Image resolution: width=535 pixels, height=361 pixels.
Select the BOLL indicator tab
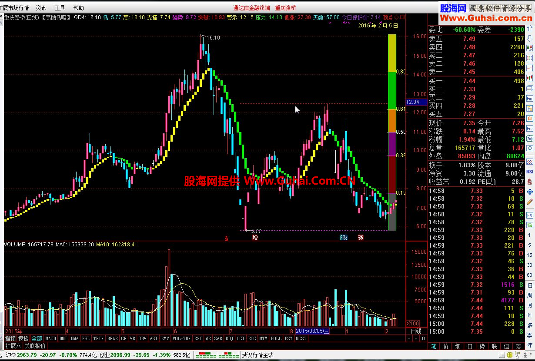click(276, 338)
